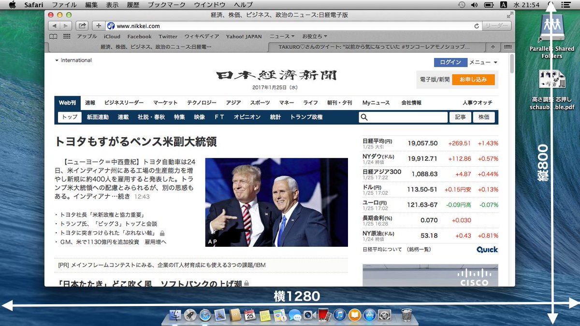Open new tab with tab bar plus

(493, 47)
